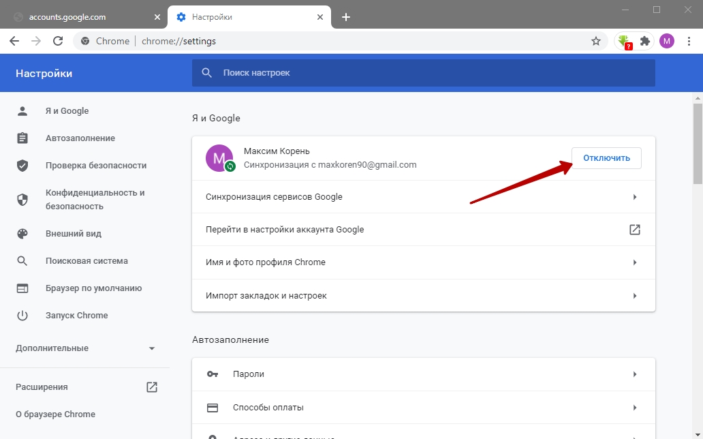Image resolution: width=703 pixels, height=439 pixels.
Task: Click the green download extension icon
Action: pyautogui.click(x=623, y=41)
